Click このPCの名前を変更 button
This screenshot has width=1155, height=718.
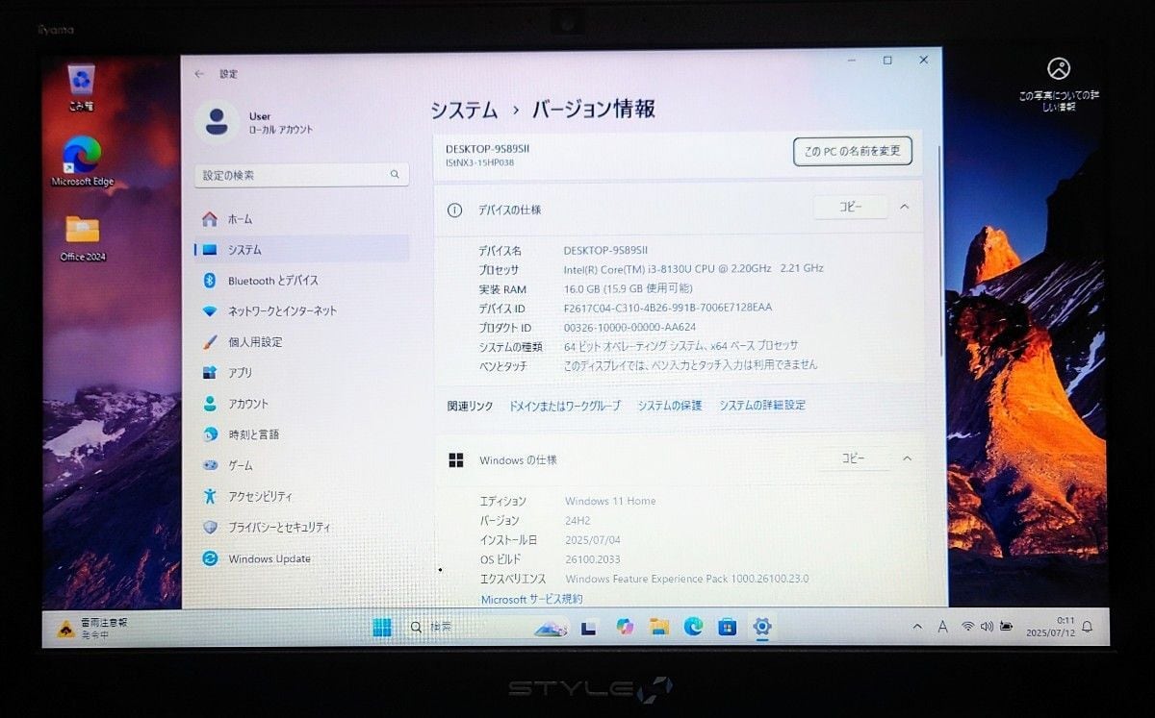853,151
